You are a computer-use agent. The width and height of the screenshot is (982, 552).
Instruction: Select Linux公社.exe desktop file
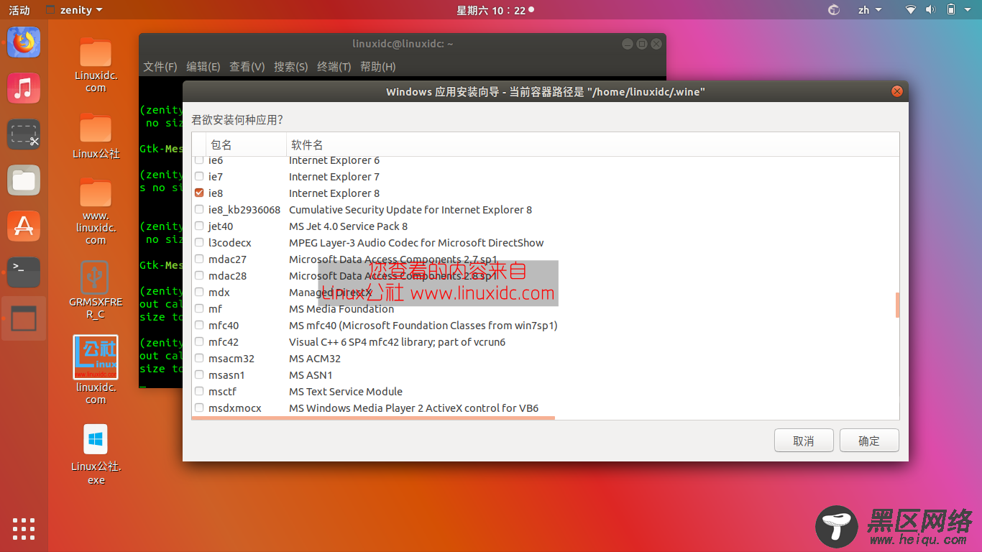coord(96,455)
